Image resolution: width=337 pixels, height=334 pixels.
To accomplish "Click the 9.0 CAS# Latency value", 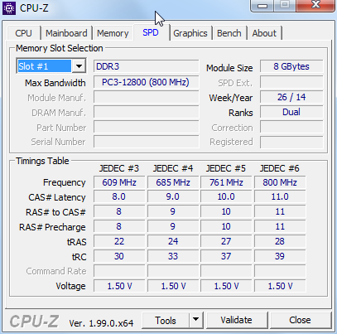I will (173, 196).
